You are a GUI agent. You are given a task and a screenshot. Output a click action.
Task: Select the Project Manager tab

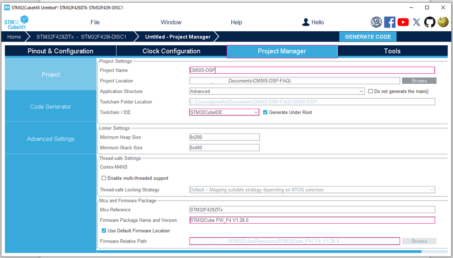point(282,51)
